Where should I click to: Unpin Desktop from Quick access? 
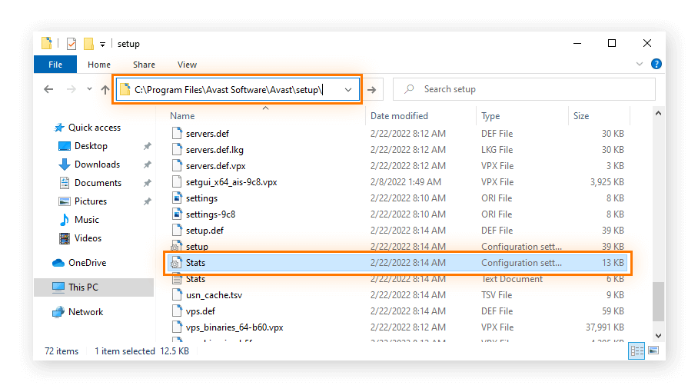[x=147, y=146]
